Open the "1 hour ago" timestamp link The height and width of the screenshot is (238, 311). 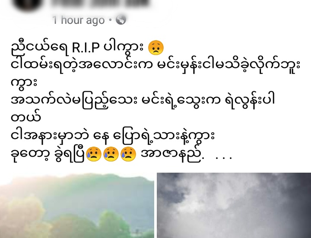coord(78,20)
